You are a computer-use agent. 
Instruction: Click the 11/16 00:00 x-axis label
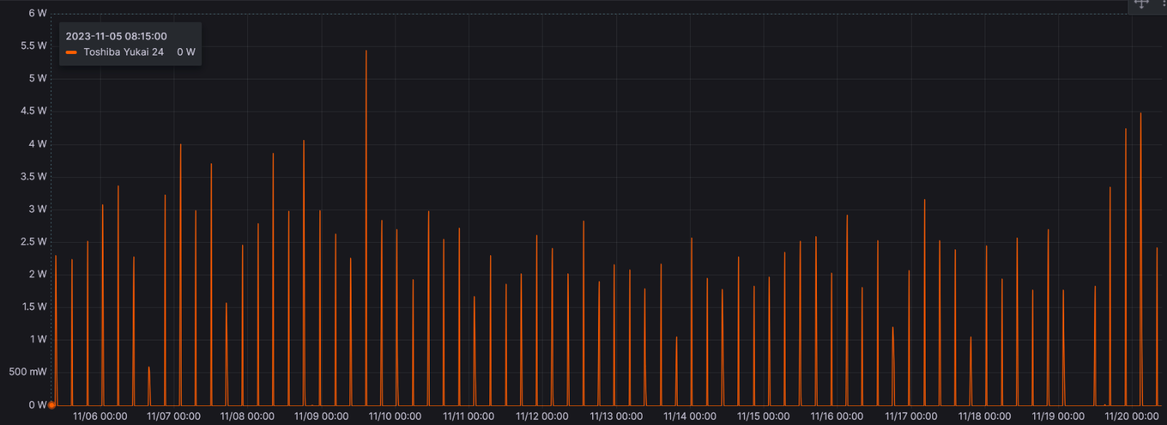(837, 416)
